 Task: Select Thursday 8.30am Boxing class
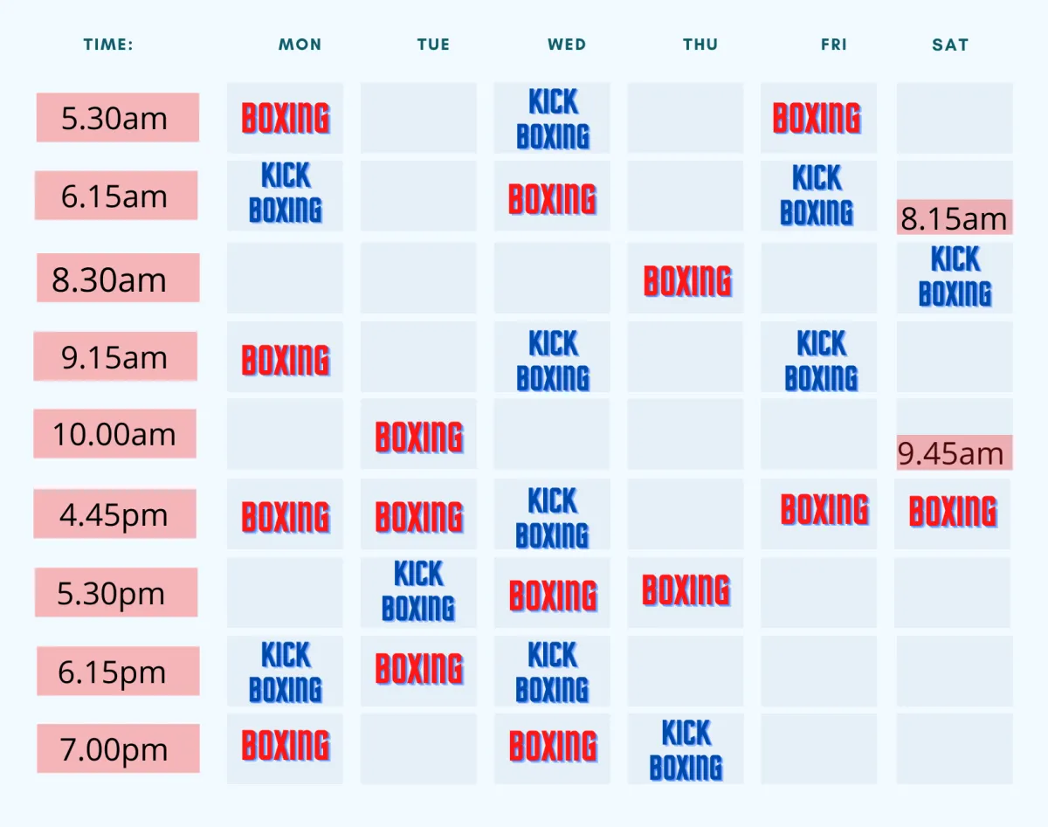click(686, 278)
